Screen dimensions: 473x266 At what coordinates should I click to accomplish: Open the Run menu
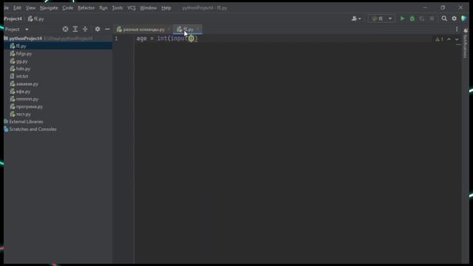(x=103, y=8)
